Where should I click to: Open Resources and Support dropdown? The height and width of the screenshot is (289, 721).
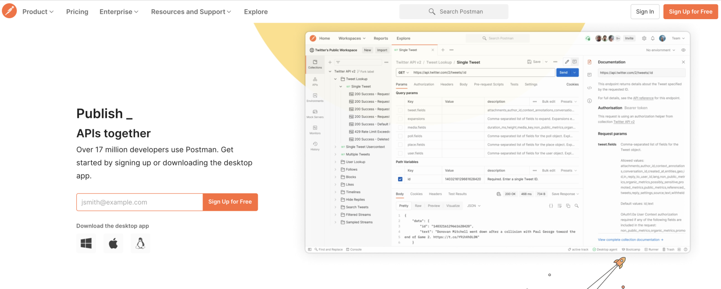[x=191, y=12]
